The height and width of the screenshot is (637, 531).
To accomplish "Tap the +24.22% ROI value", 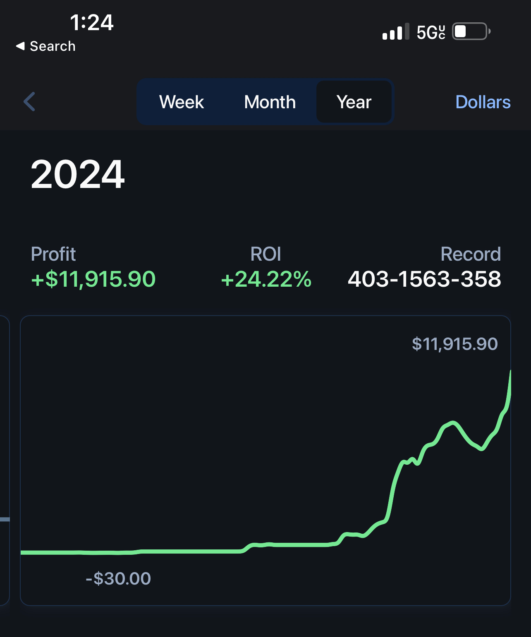I will click(x=266, y=279).
